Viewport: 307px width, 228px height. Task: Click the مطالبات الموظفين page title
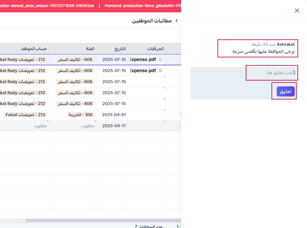pyautogui.click(x=152, y=21)
